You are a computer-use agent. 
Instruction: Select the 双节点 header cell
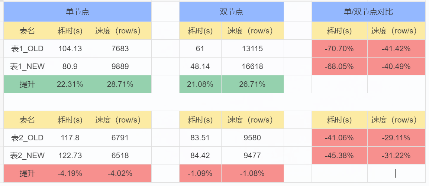(x=232, y=12)
